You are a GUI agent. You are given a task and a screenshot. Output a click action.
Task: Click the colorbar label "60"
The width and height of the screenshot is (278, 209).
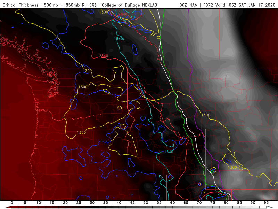pyautogui.click(x=172, y=203)
